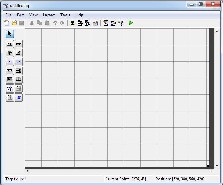Select the Button Group component
The width and height of the screenshot is (223, 185).
10,97
